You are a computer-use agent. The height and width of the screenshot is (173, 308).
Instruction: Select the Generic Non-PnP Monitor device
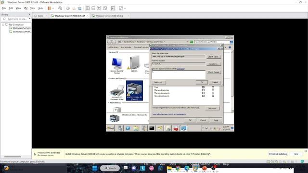117,65
